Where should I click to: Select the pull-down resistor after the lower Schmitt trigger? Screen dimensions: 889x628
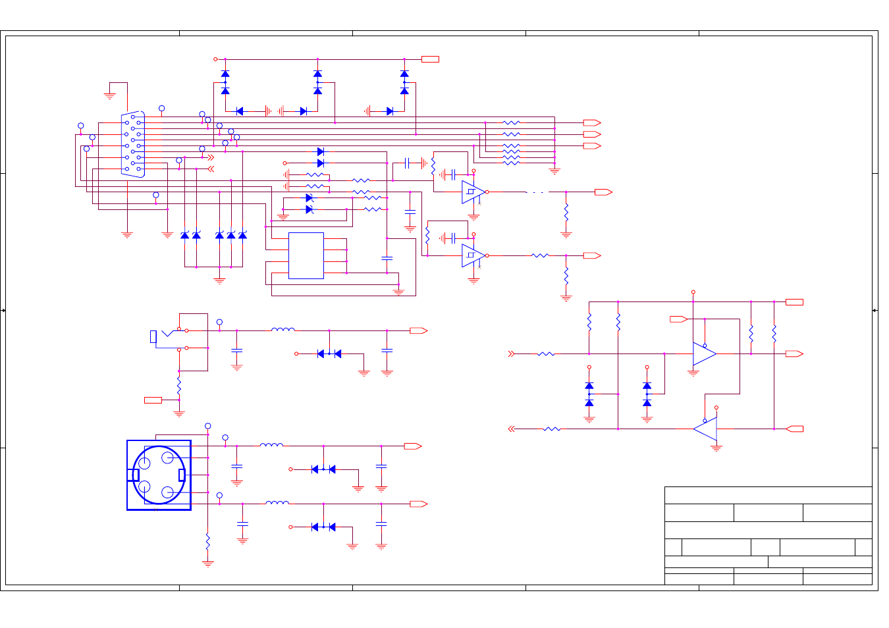pos(566,276)
